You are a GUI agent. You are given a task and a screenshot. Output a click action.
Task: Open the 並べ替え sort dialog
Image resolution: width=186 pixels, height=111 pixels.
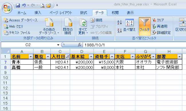(129, 25)
